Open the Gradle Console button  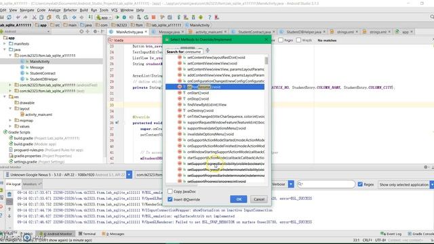pyautogui.click(x=420, y=234)
